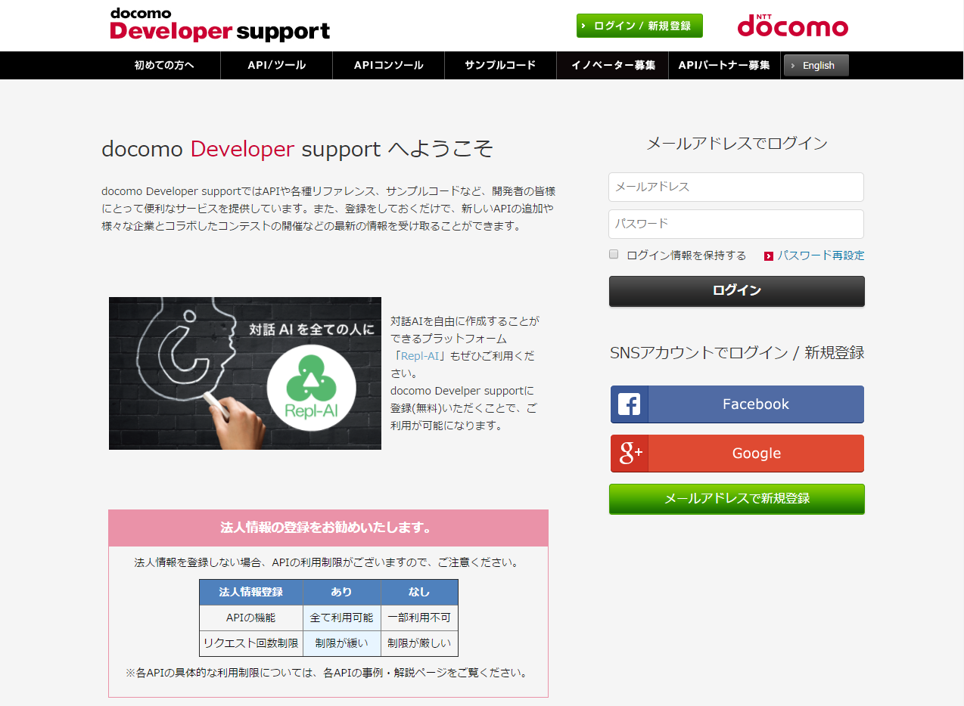This screenshot has width=964, height=706.
Task: Click the 全て利用可能 table cell
Action: pyautogui.click(x=342, y=618)
